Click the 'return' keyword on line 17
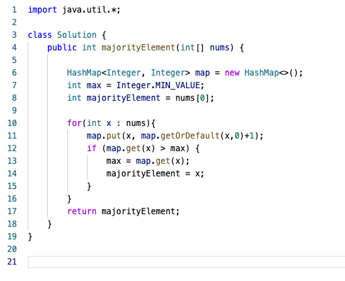 click(82, 212)
